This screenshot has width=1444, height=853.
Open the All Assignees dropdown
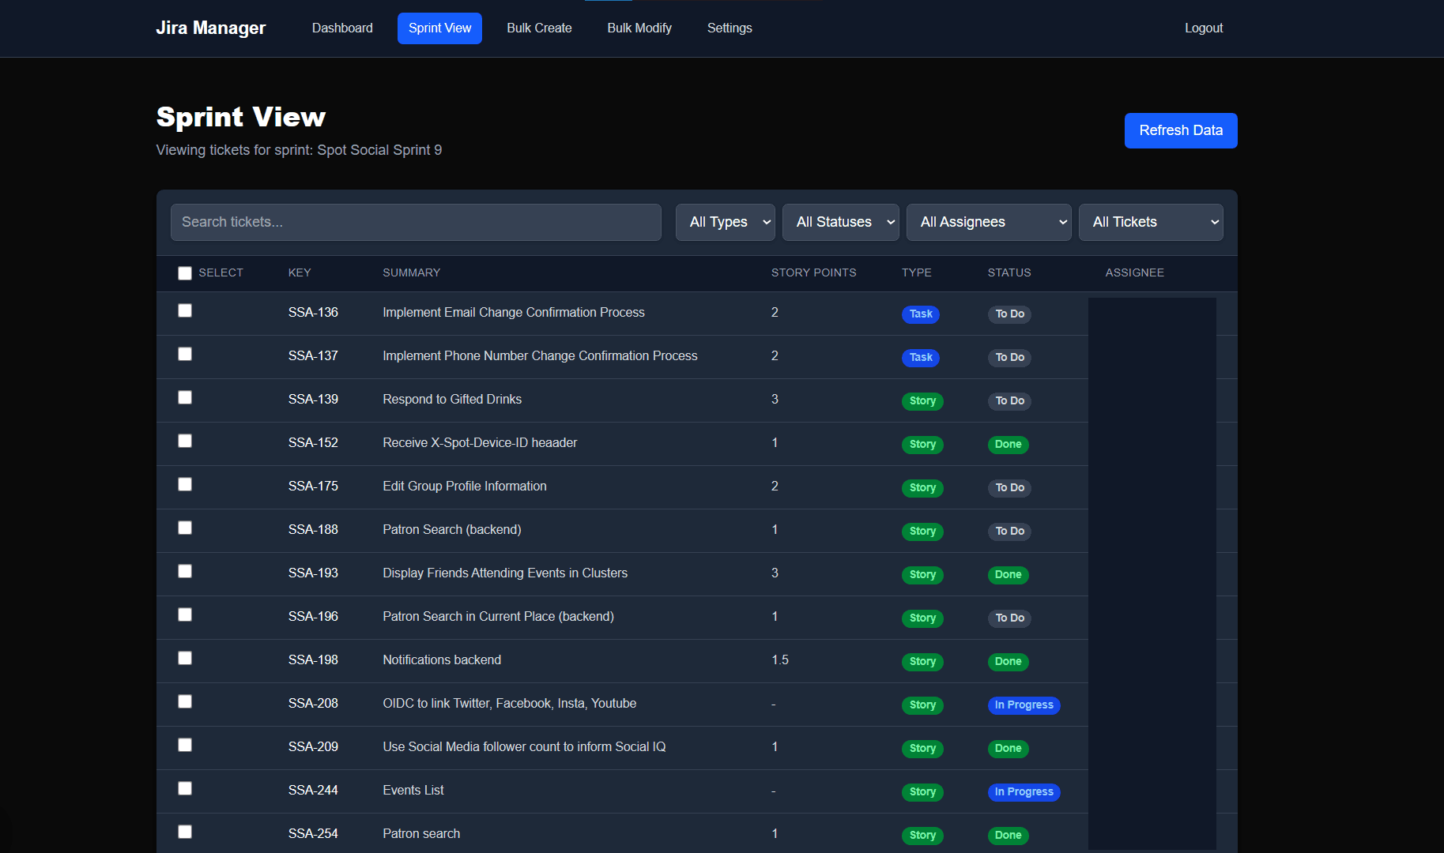point(989,222)
